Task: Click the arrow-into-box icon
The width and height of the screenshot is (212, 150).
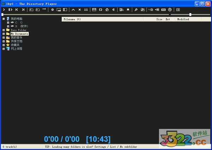Action: (157, 10)
